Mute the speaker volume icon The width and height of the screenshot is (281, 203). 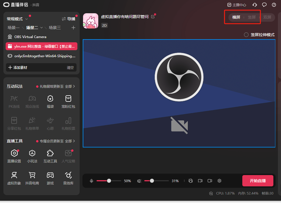139,181
